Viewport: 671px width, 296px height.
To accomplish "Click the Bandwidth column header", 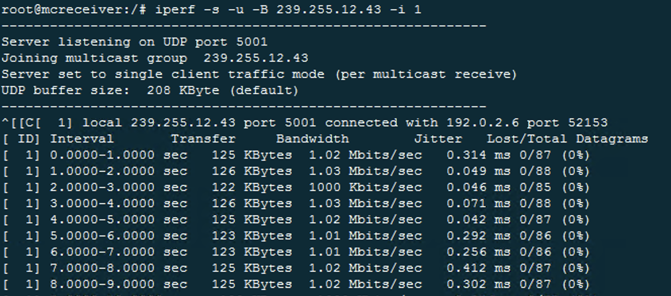I will tap(312, 139).
